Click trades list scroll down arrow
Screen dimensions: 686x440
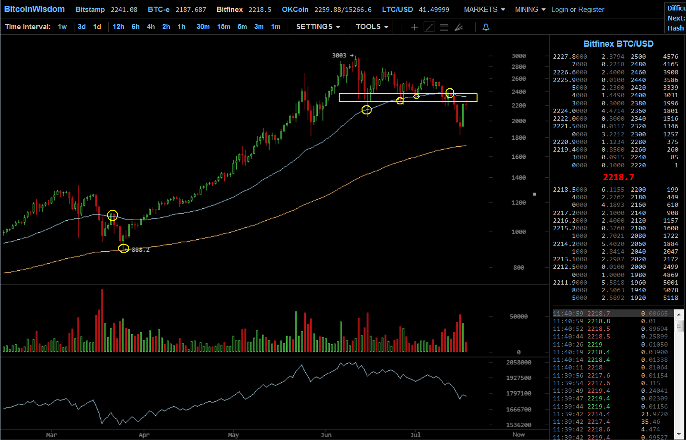point(679,435)
